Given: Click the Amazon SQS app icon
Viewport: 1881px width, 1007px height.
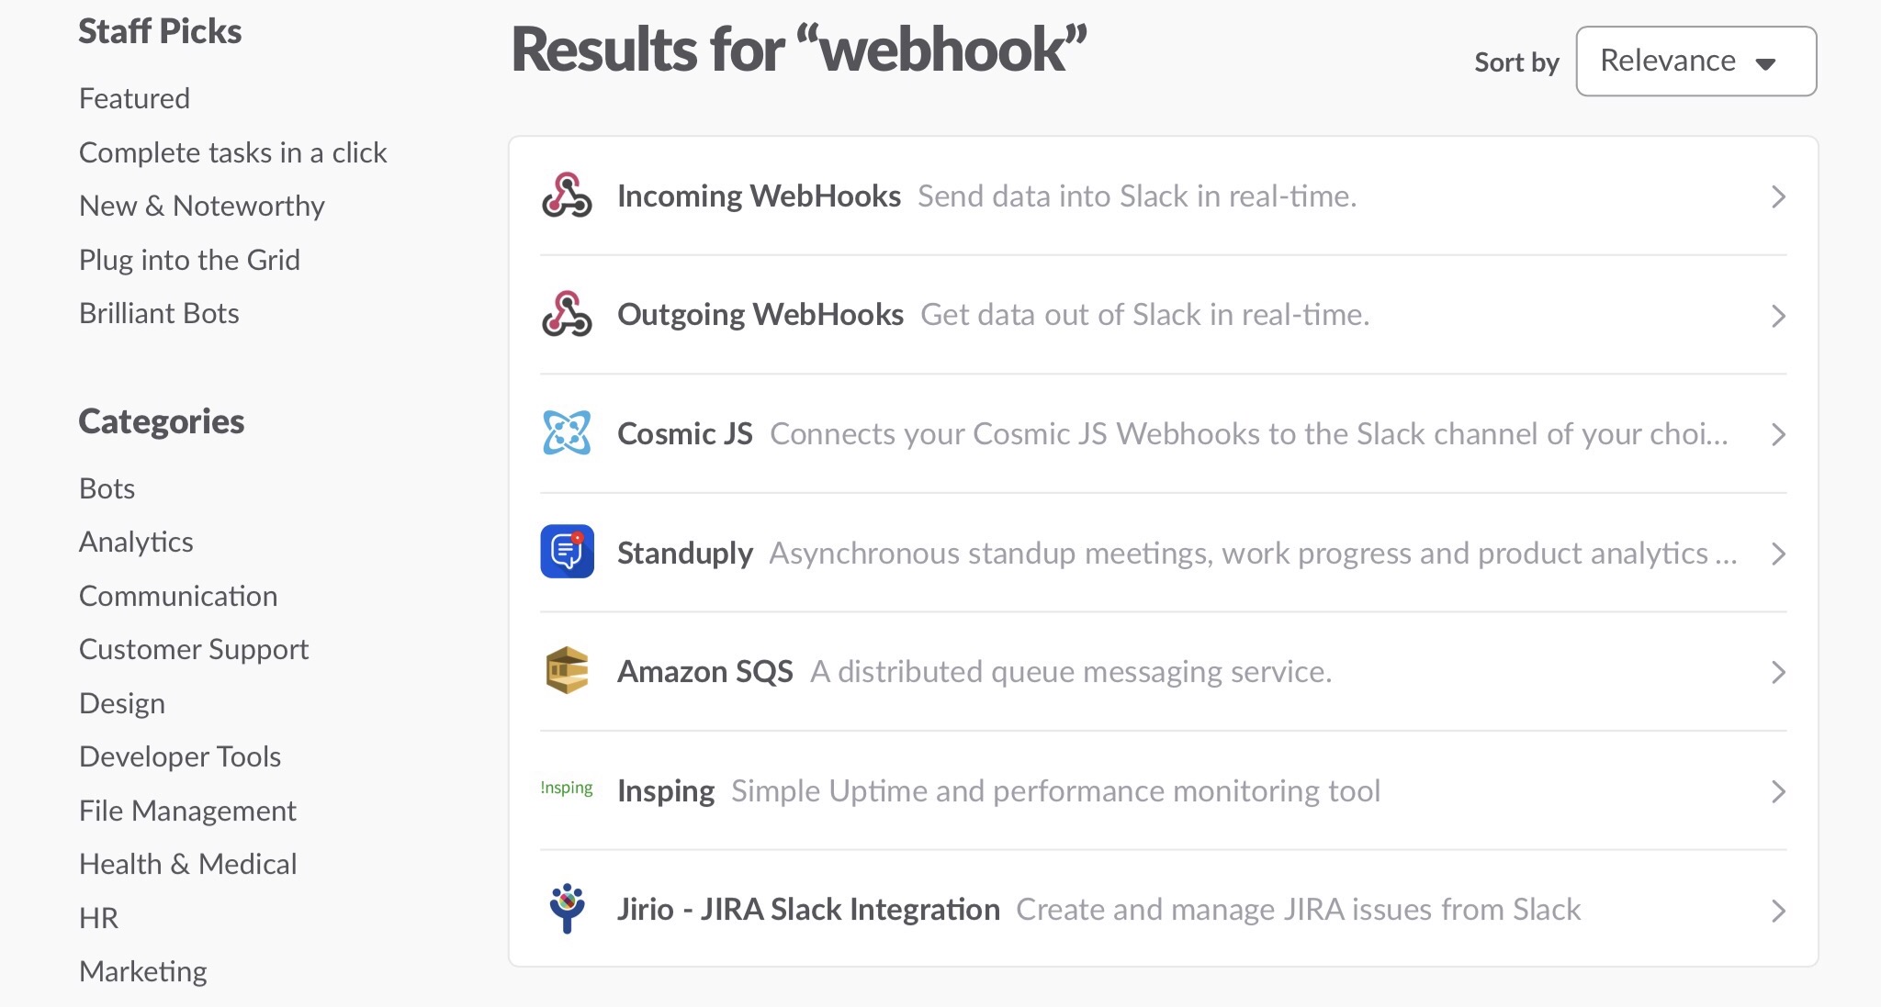Looking at the screenshot, I should pyautogui.click(x=568, y=671).
